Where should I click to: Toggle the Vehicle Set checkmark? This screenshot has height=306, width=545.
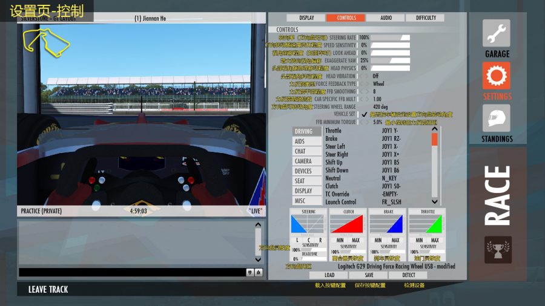click(x=364, y=114)
